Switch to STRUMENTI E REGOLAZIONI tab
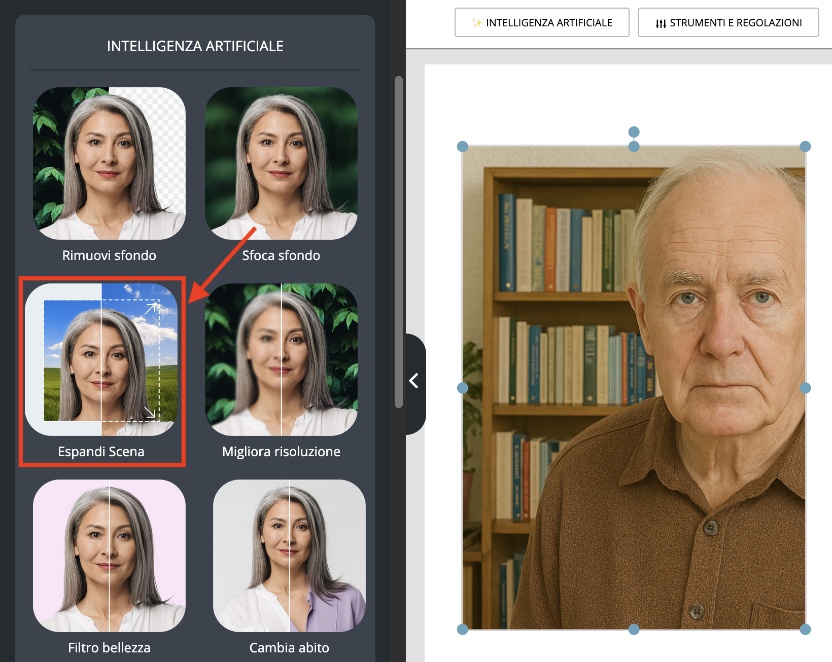Image resolution: width=832 pixels, height=662 pixels. click(728, 23)
